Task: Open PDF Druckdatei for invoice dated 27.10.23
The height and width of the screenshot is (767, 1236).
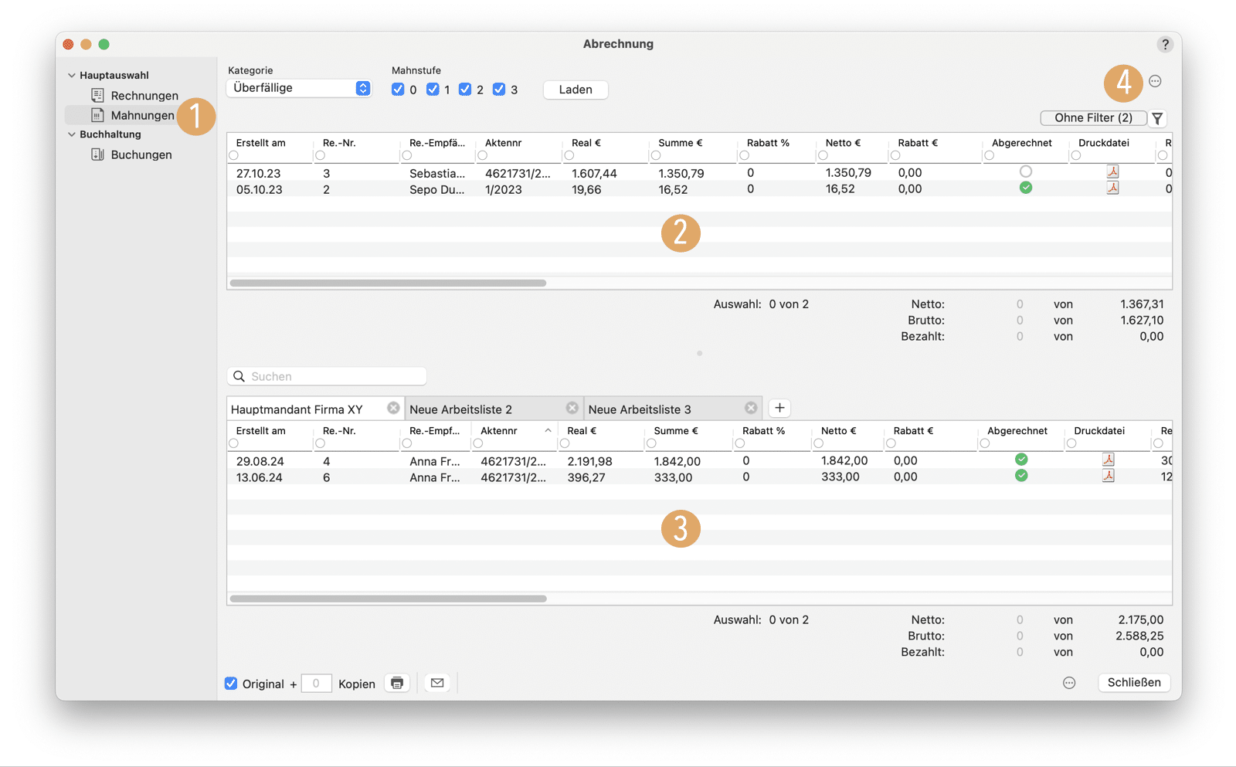Action: tap(1112, 172)
